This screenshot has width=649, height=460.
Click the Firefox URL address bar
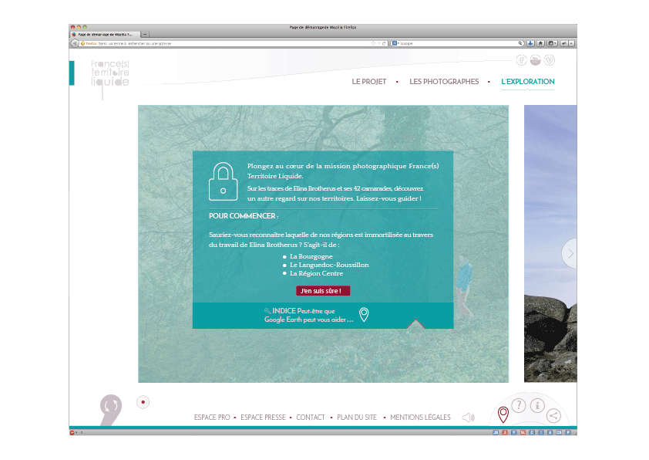pyautogui.click(x=231, y=44)
